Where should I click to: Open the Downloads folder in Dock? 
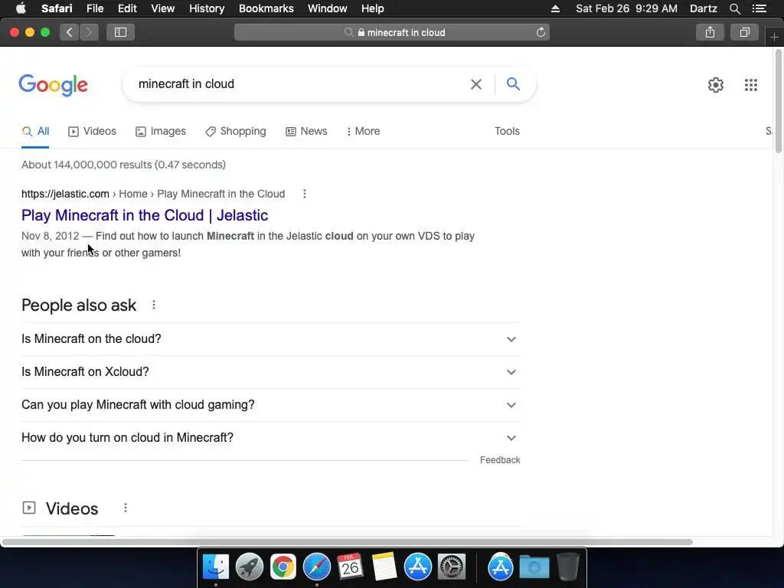pyautogui.click(x=534, y=567)
